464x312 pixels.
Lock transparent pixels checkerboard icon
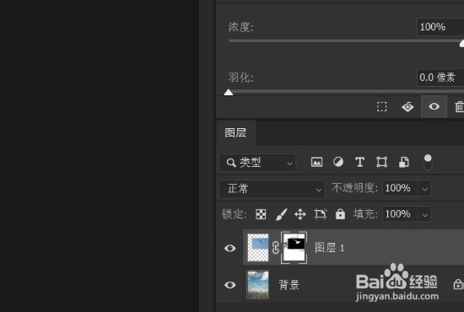[261, 214]
